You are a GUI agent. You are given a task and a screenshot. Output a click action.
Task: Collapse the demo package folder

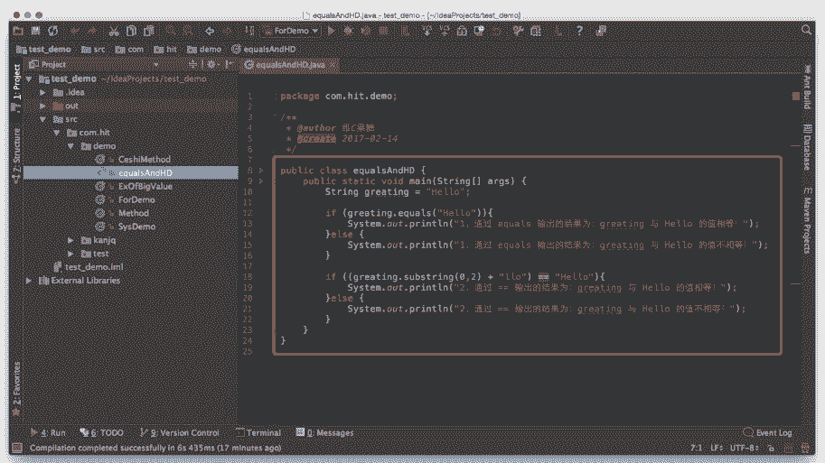(71, 146)
